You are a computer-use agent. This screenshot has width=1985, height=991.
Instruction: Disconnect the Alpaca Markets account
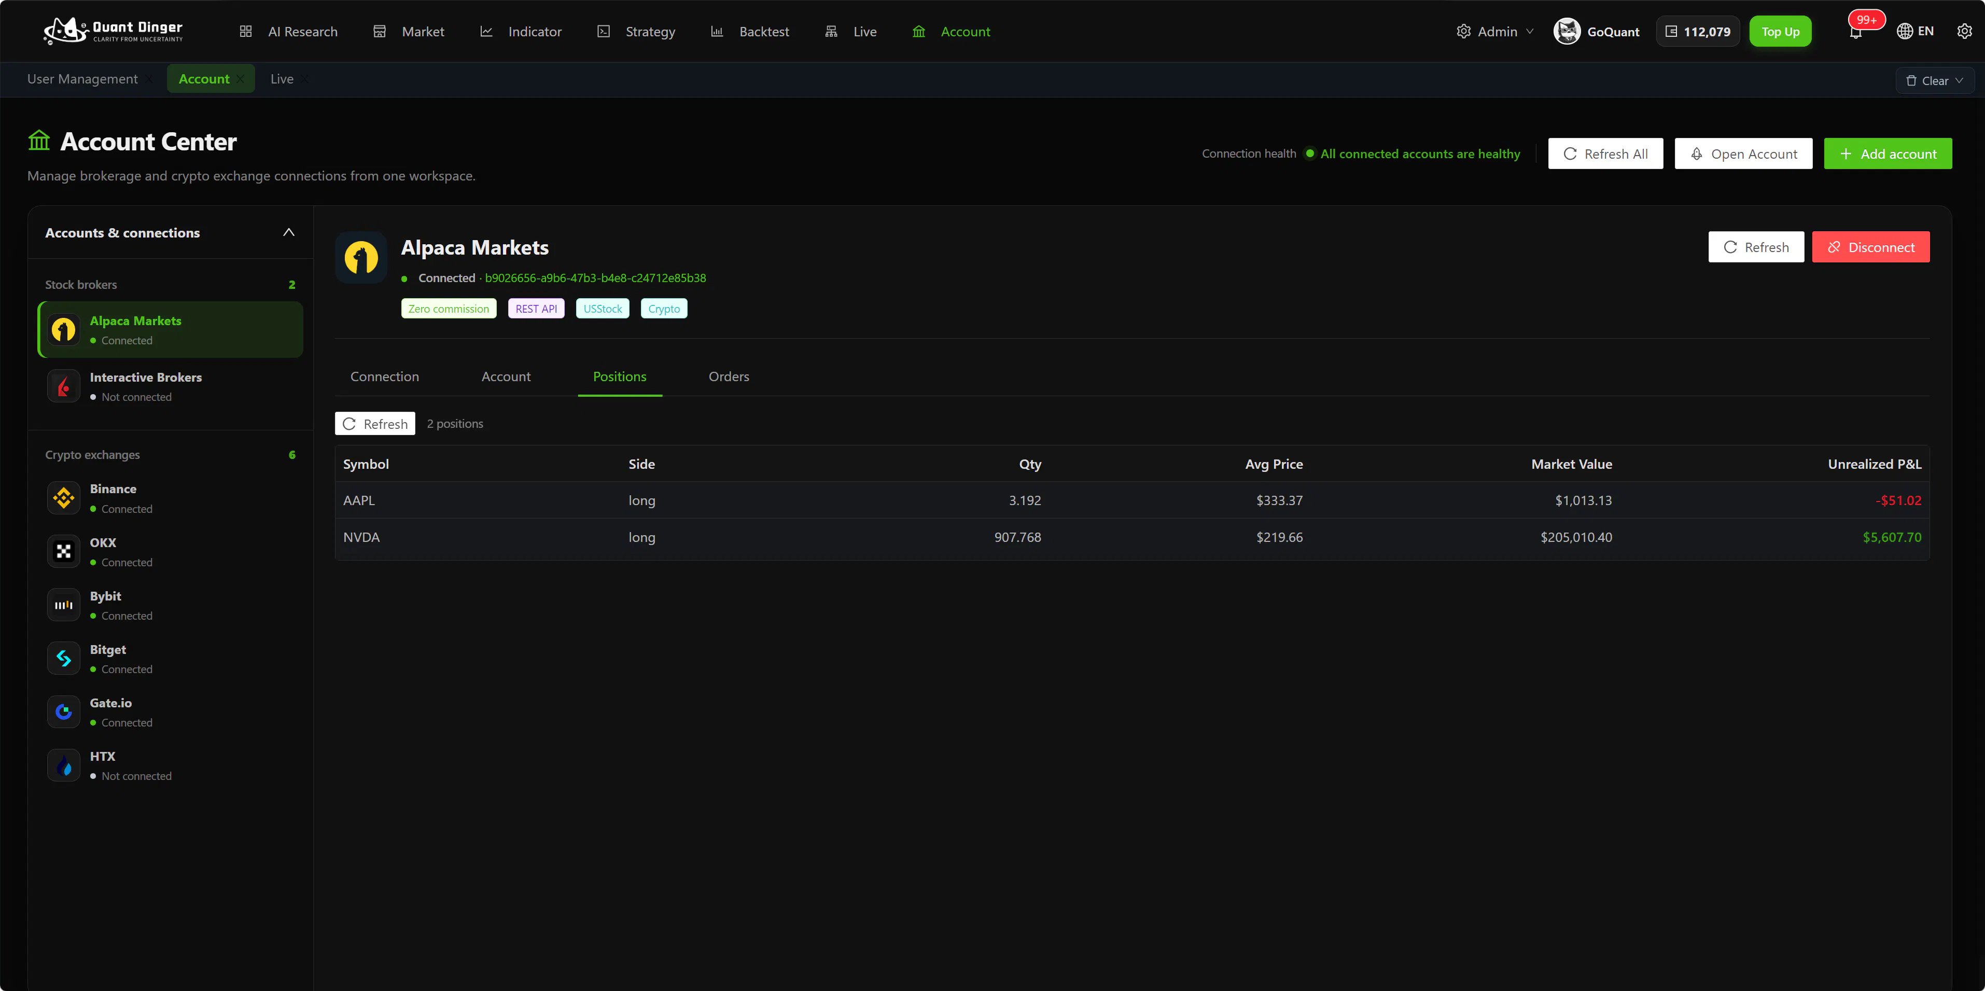tap(1870, 247)
